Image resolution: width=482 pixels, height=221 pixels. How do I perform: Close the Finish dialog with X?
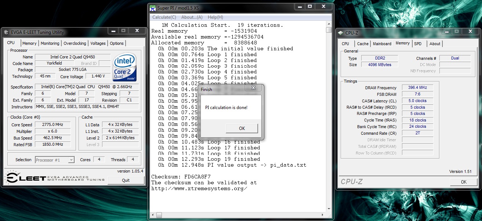(x=253, y=88)
